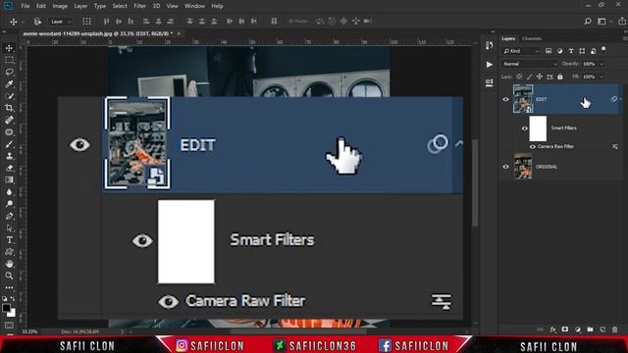Open the Normal blend mode dropdown
The height and width of the screenshot is (353, 628).
(530, 64)
